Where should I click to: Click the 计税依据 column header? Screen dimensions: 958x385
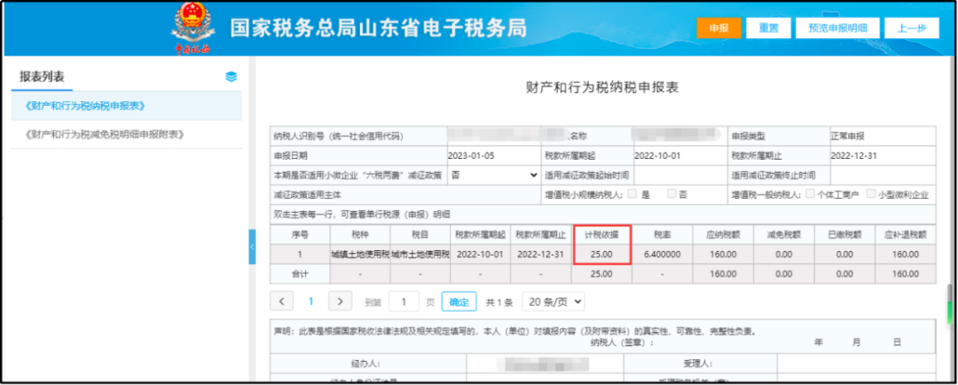coord(601,235)
